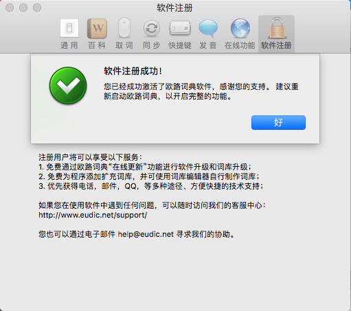Viewport: 351px width, 311px height.
Task: Click the 软件注册成功! dialog heading
Action: [133, 71]
